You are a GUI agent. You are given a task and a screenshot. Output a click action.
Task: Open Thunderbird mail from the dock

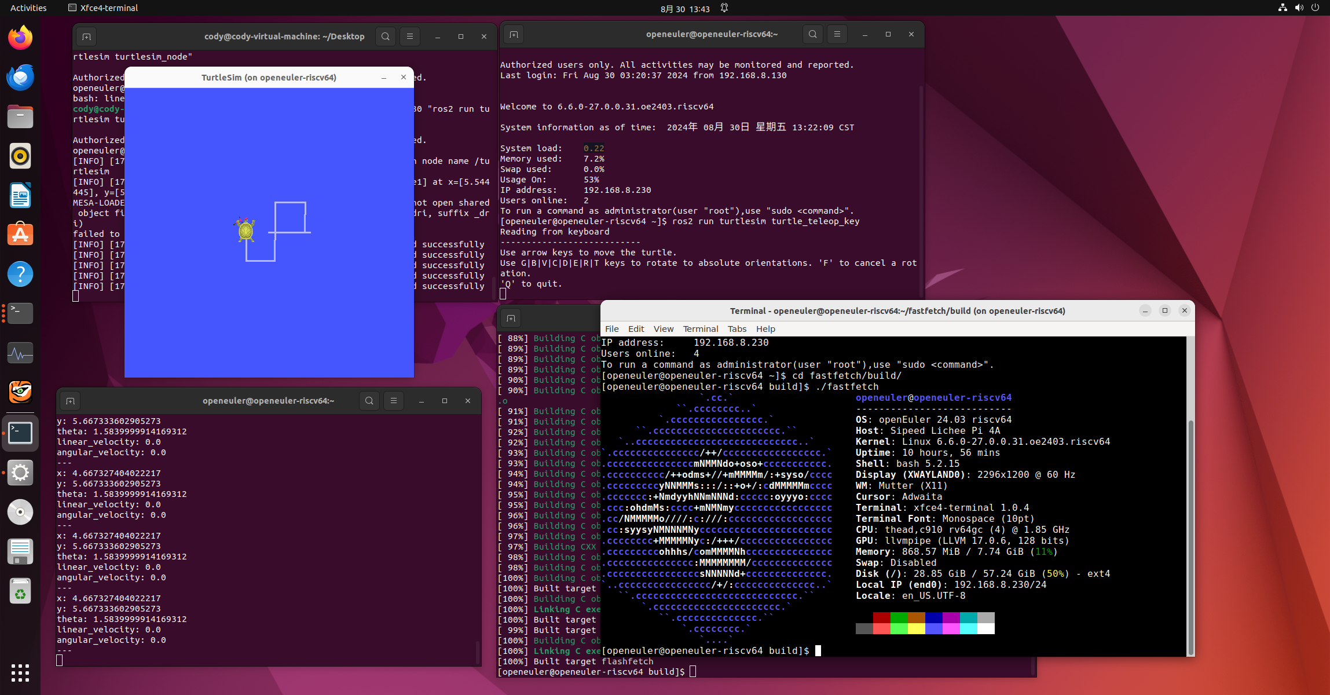[x=20, y=78]
